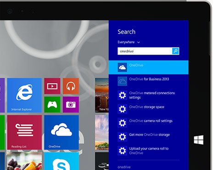This screenshot has width=214, height=170.
Task: Select the highlighted OneDrive app result
Action: (x=148, y=68)
